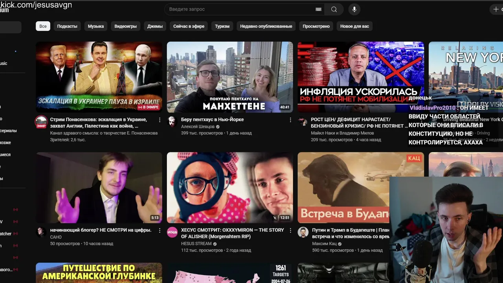Open the 1261 Targets map video thumbnail
The width and height of the screenshot is (503, 283).
[x=230, y=273]
